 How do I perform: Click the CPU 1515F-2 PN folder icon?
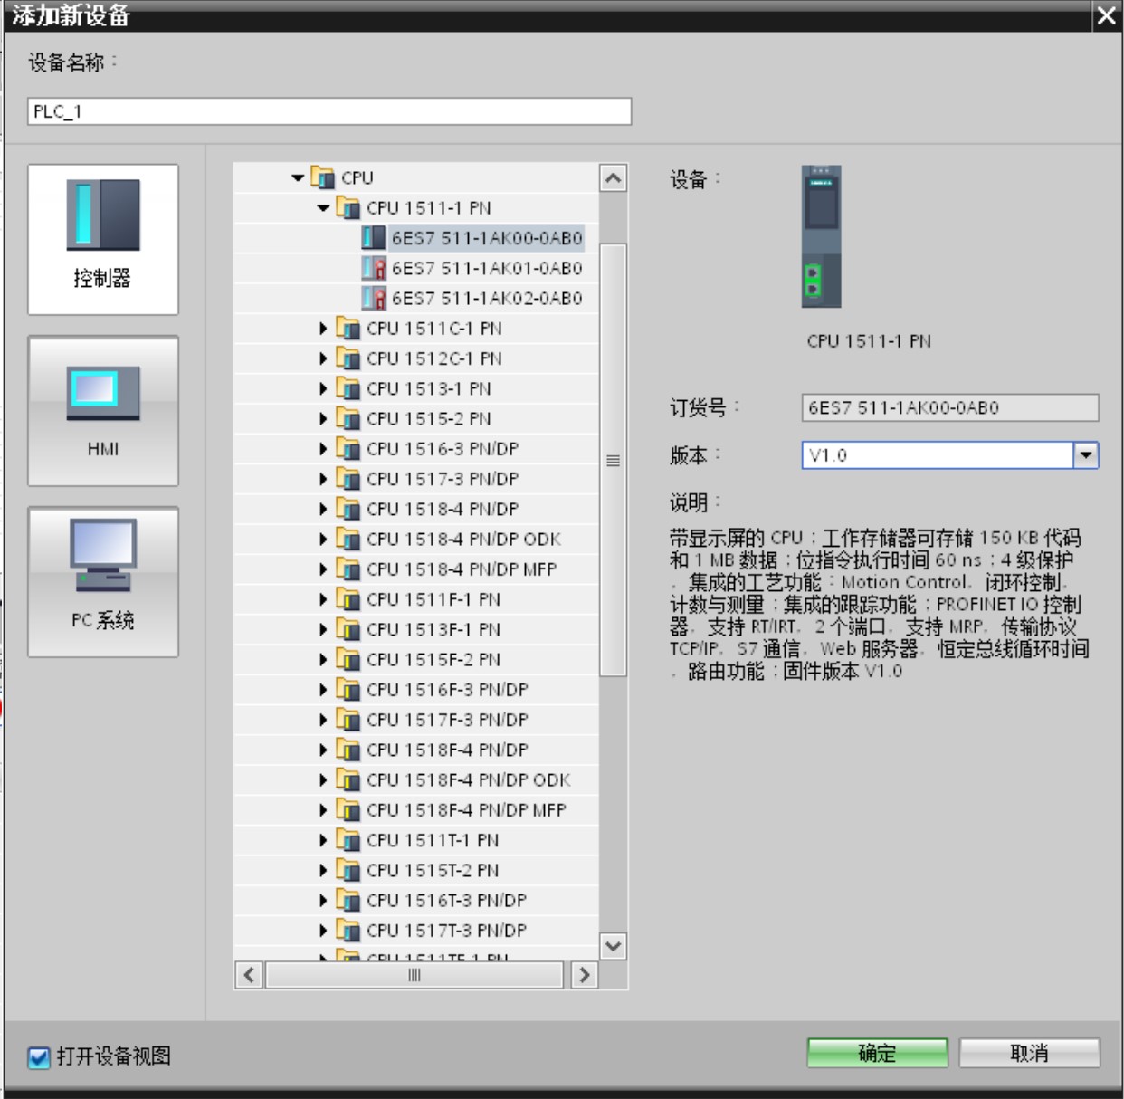pyautogui.click(x=348, y=659)
